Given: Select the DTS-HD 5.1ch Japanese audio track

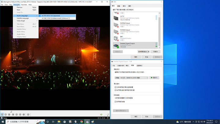Looking at the screenshot, I should [57, 16].
